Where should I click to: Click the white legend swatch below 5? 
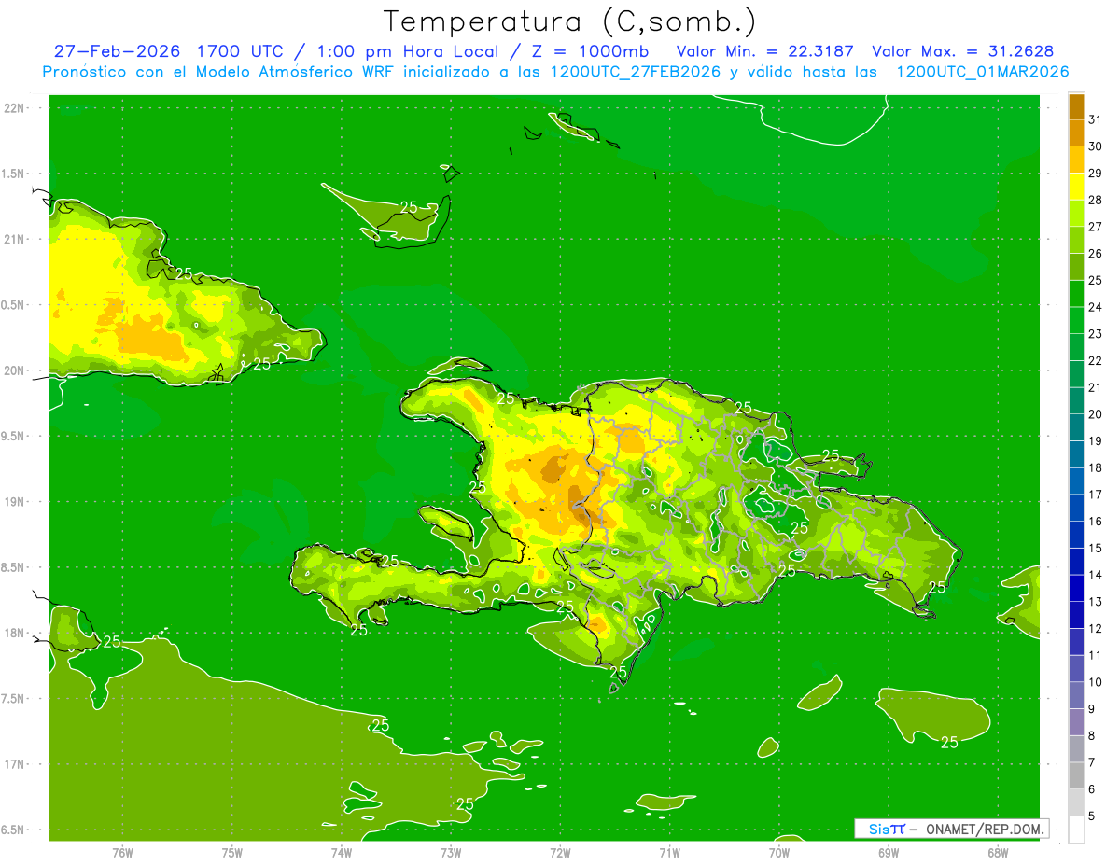[x=1076, y=830]
